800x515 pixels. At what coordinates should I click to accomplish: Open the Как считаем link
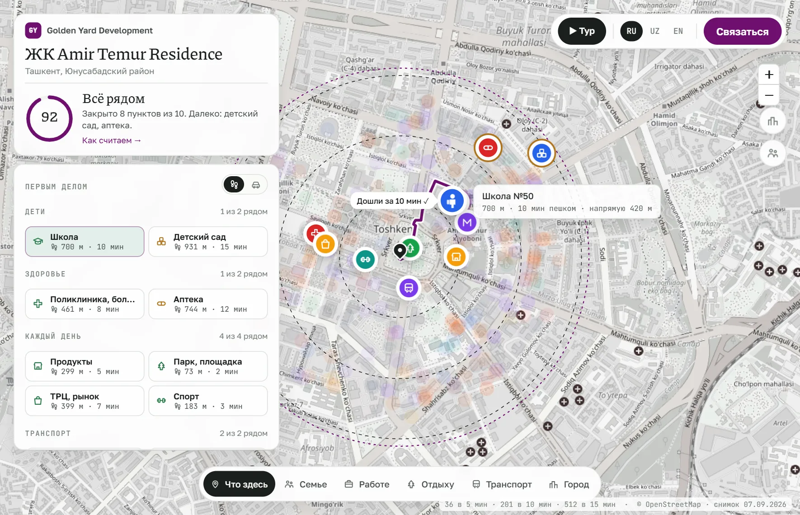[112, 140]
